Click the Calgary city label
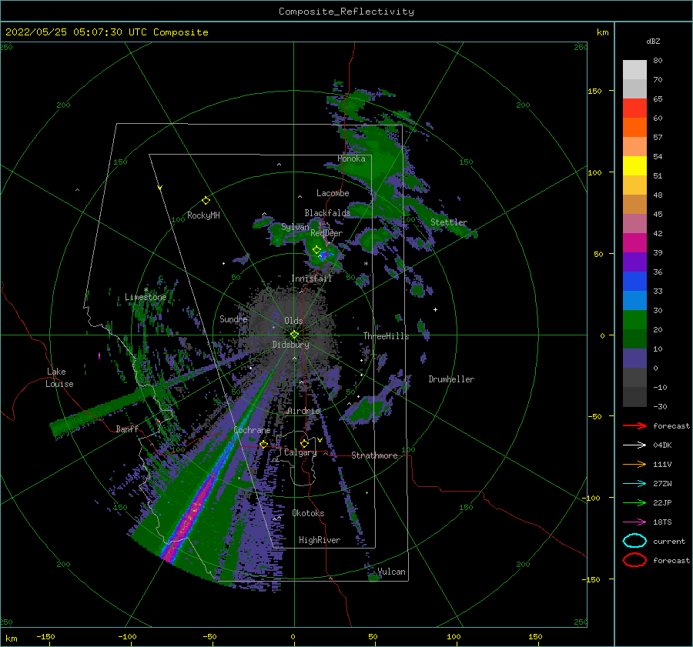Viewport: 693px width, 647px height. 300,452
